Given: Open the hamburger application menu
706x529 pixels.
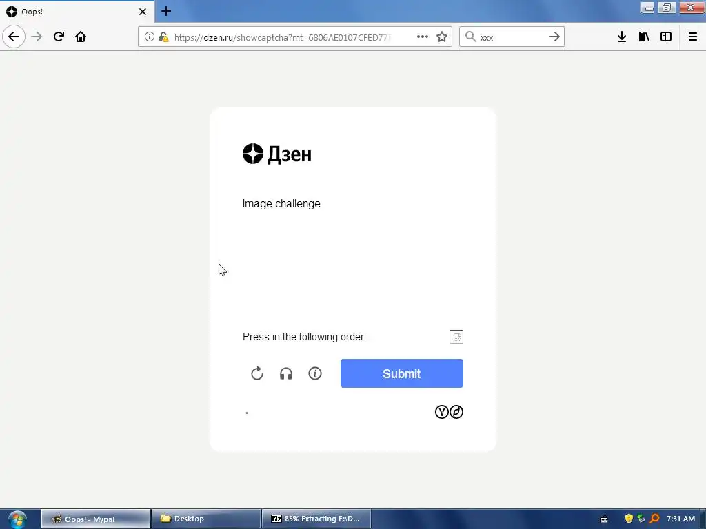Looking at the screenshot, I should tap(693, 37).
